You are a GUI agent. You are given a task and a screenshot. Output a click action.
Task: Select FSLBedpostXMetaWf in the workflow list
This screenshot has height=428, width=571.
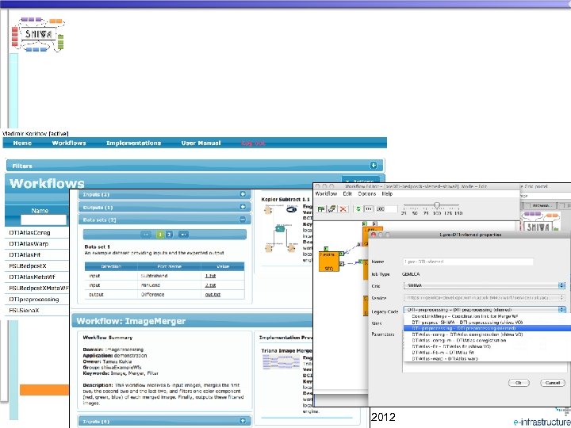39,288
